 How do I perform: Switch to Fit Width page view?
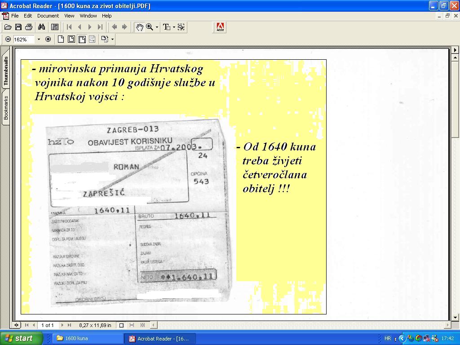pyautogui.click(x=82, y=39)
